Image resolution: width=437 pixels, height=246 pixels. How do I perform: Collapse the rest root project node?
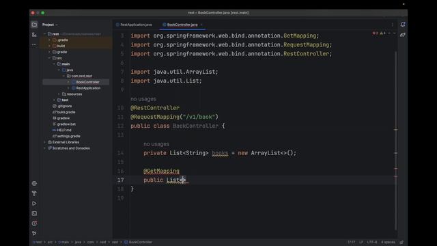click(x=44, y=34)
